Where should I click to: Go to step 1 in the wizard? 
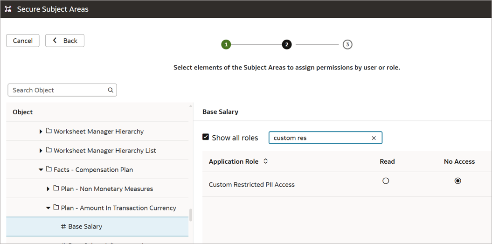pyautogui.click(x=226, y=45)
